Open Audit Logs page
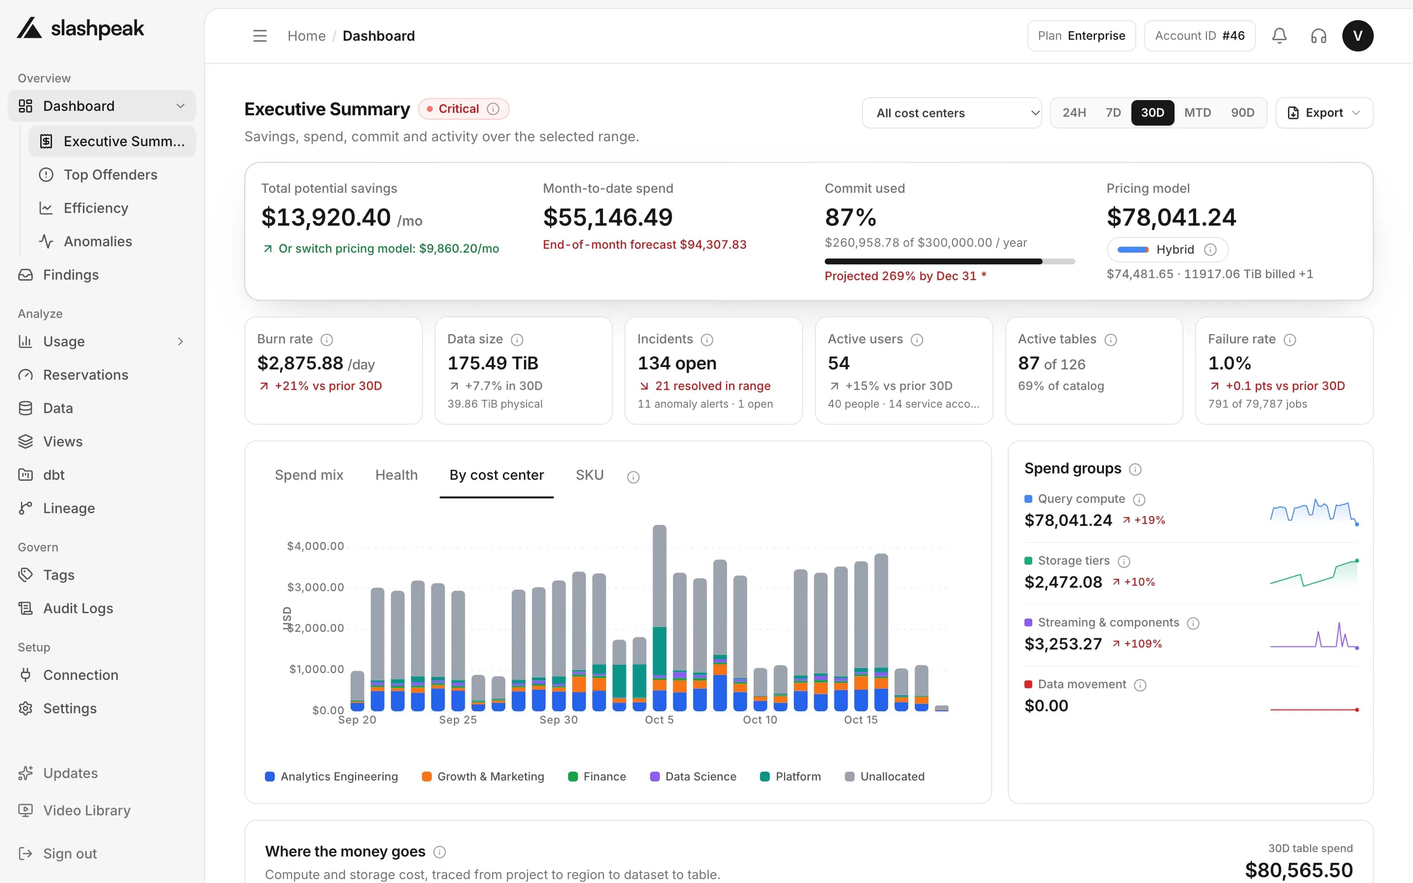This screenshot has height=883, width=1413. (x=102, y=608)
